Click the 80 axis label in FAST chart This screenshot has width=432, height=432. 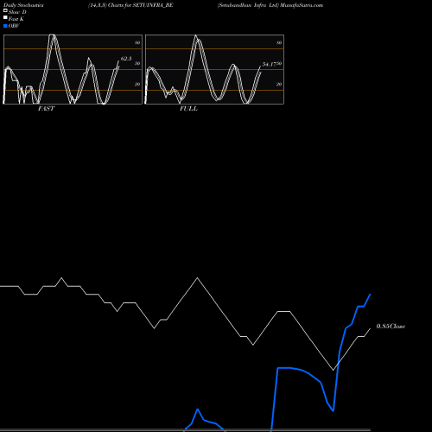tap(137, 42)
